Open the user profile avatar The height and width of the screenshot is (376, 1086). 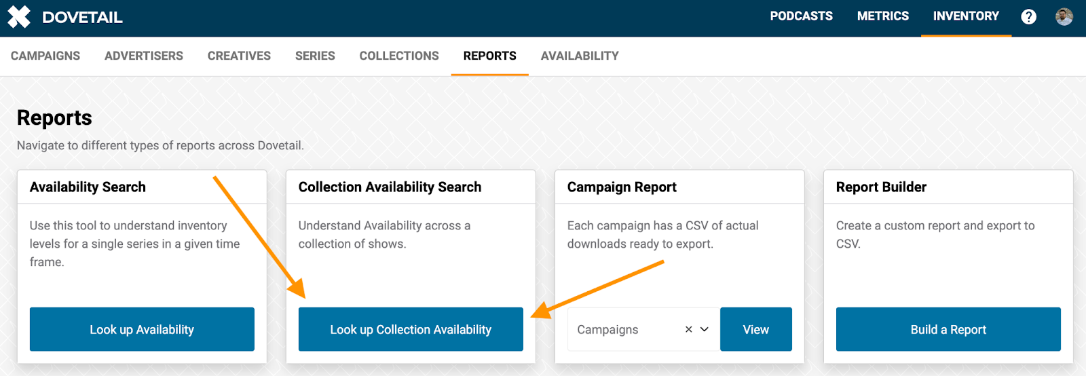point(1064,17)
